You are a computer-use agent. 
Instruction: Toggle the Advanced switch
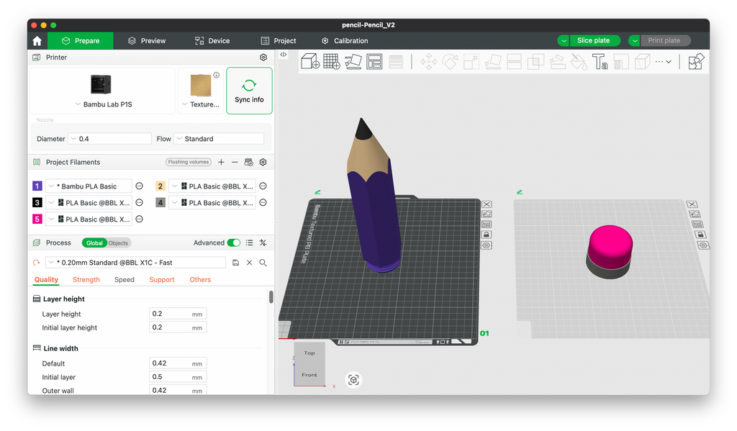tap(234, 243)
